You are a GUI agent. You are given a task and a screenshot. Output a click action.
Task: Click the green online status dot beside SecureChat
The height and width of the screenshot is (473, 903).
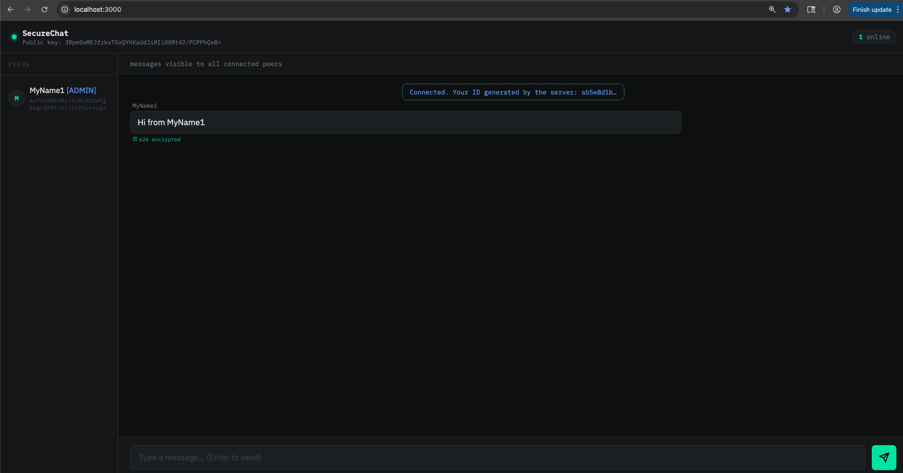point(14,36)
